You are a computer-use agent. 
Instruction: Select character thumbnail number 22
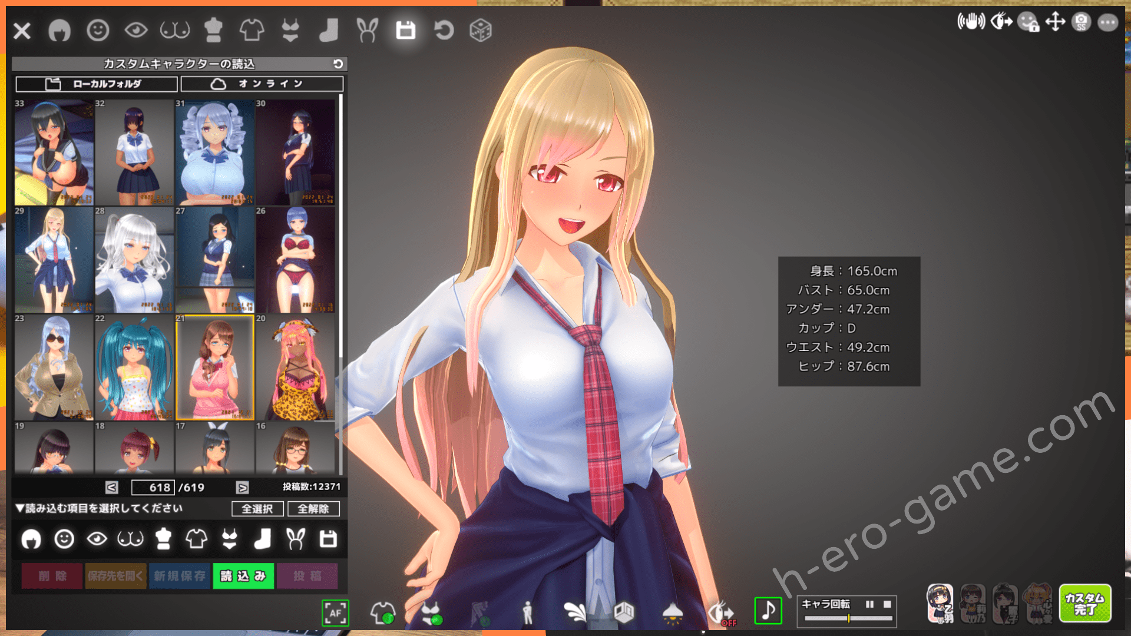(x=134, y=367)
